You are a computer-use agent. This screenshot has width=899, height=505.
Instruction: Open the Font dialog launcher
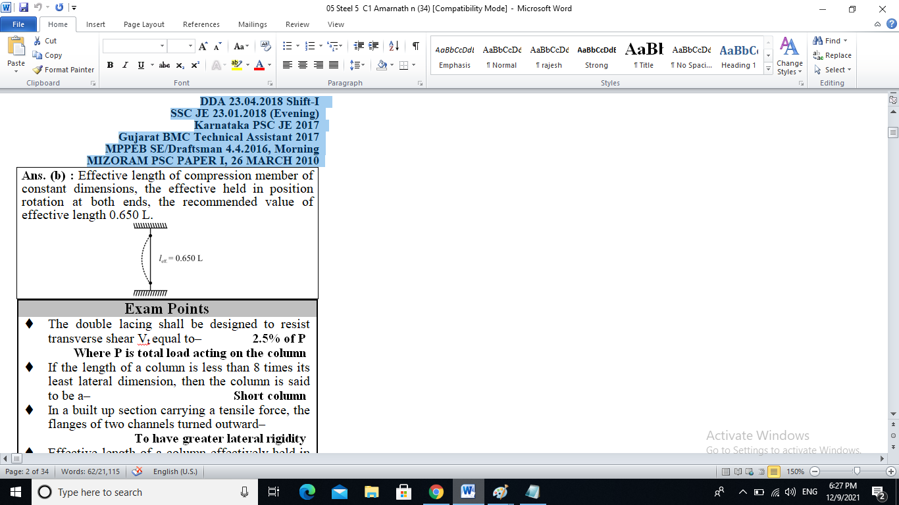tap(270, 84)
